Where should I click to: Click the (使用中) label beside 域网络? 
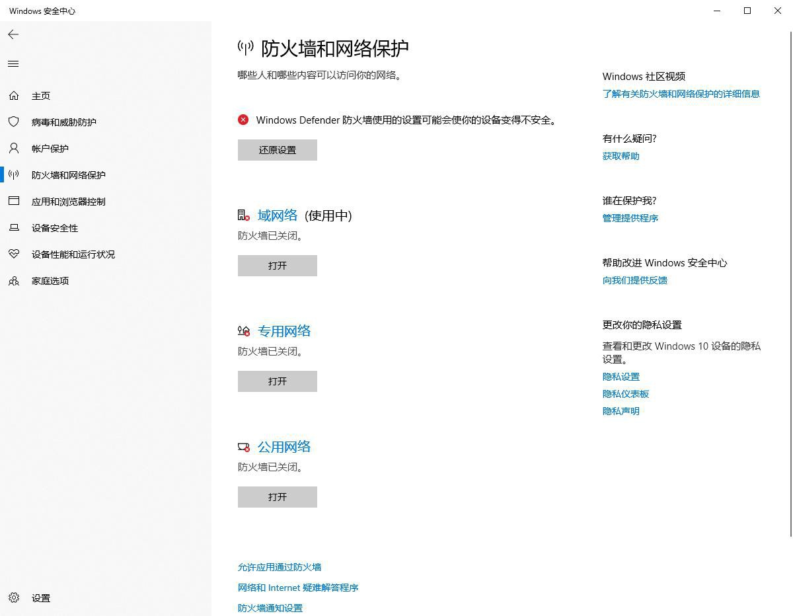tap(328, 215)
